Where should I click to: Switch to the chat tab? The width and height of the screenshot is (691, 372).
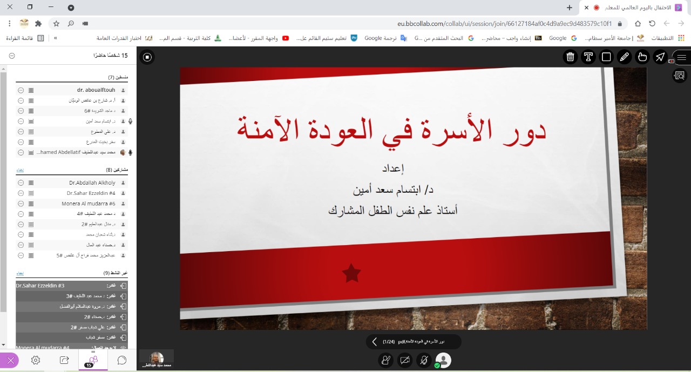[x=122, y=360]
